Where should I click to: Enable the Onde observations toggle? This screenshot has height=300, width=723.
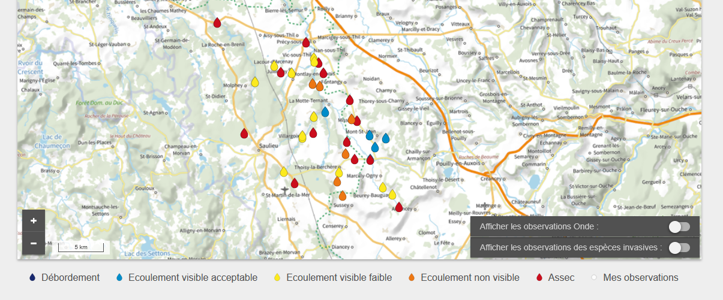click(680, 226)
